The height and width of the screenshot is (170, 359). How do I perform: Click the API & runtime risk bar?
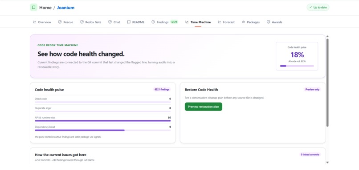[103, 121]
